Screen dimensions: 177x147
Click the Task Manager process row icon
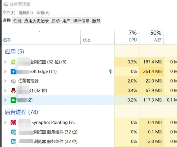tap(13, 81)
